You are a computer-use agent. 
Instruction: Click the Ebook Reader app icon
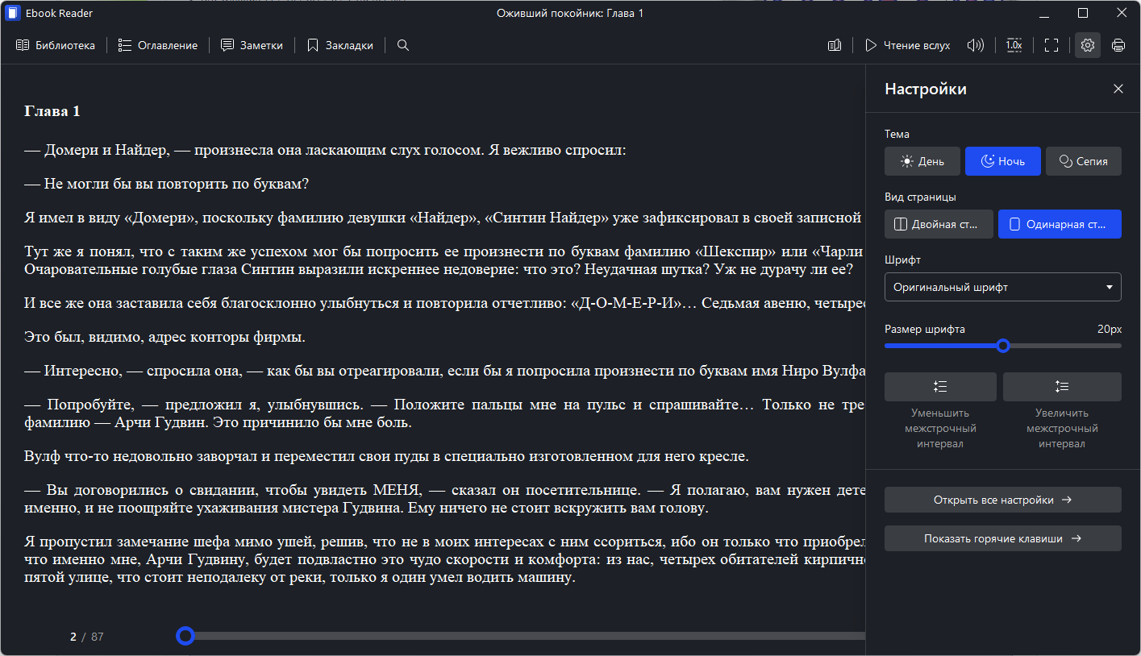(12, 13)
